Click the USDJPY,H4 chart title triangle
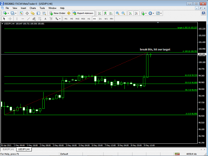Viewport: 208px width, 156px height. tap(2, 24)
